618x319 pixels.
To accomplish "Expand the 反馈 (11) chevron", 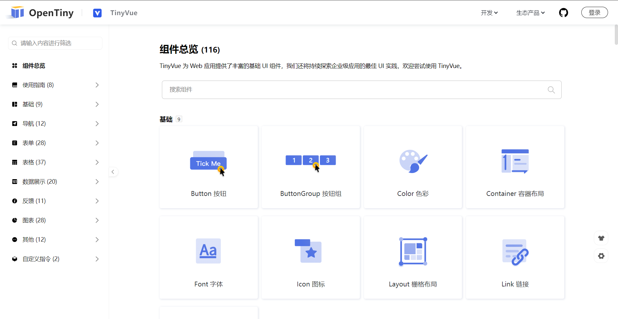I will coord(97,201).
